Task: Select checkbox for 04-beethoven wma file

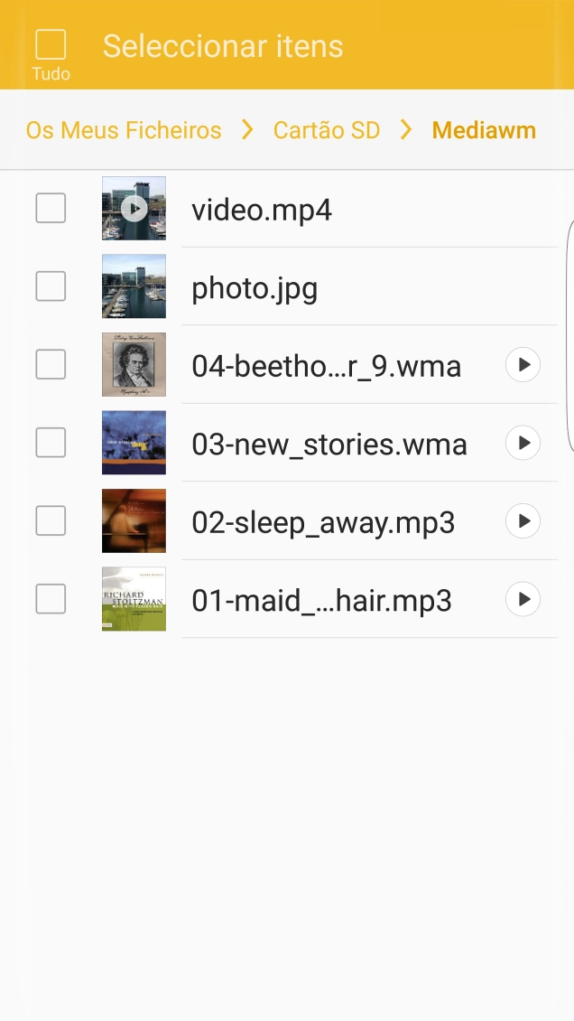Action: tap(51, 365)
